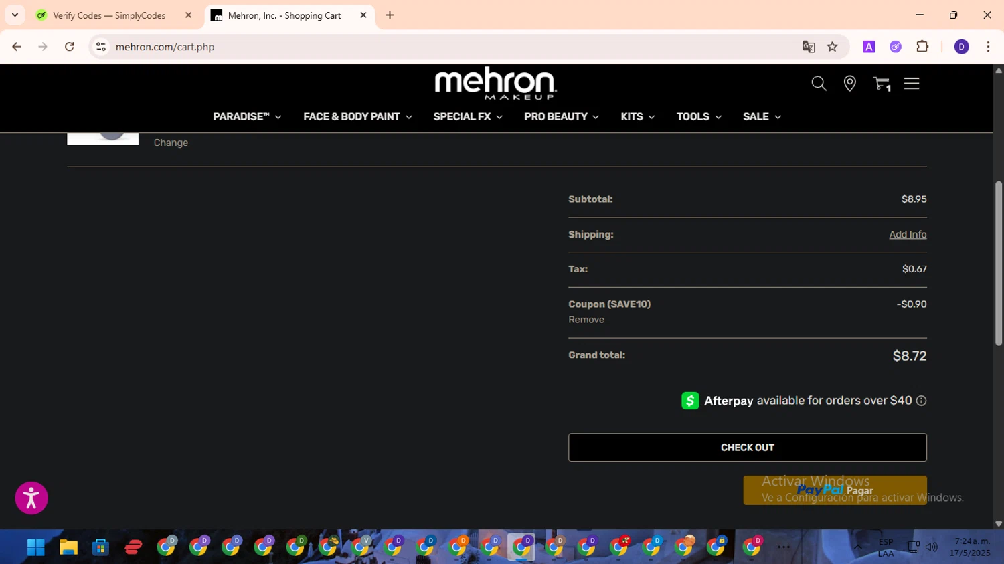
Task: Expand the KITS menu
Action: (637, 116)
